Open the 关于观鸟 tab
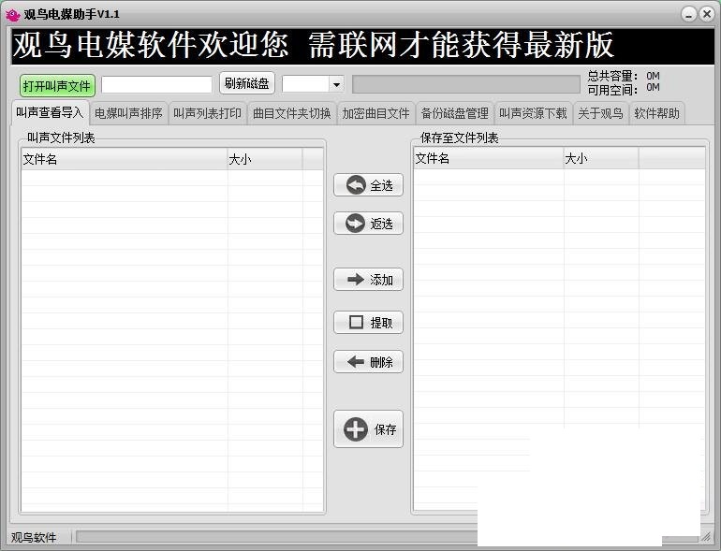Viewport: 721px width, 551px height. pyautogui.click(x=600, y=113)
